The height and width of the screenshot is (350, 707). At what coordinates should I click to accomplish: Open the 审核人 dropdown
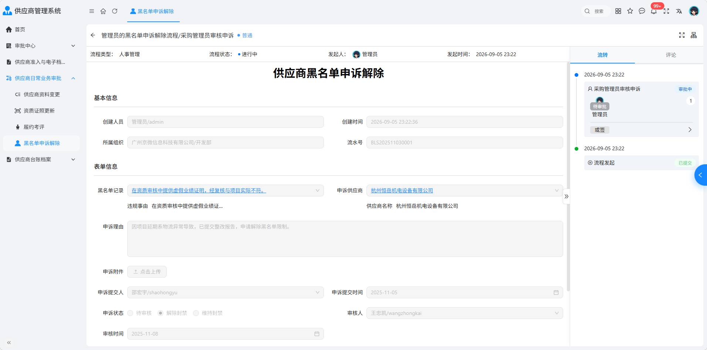[x=465, y=313]
